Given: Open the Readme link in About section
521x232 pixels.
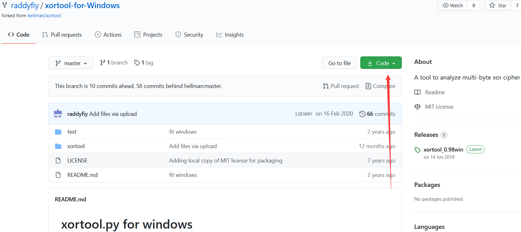Looking at the screenshot, I should click(x=435, y=92).
